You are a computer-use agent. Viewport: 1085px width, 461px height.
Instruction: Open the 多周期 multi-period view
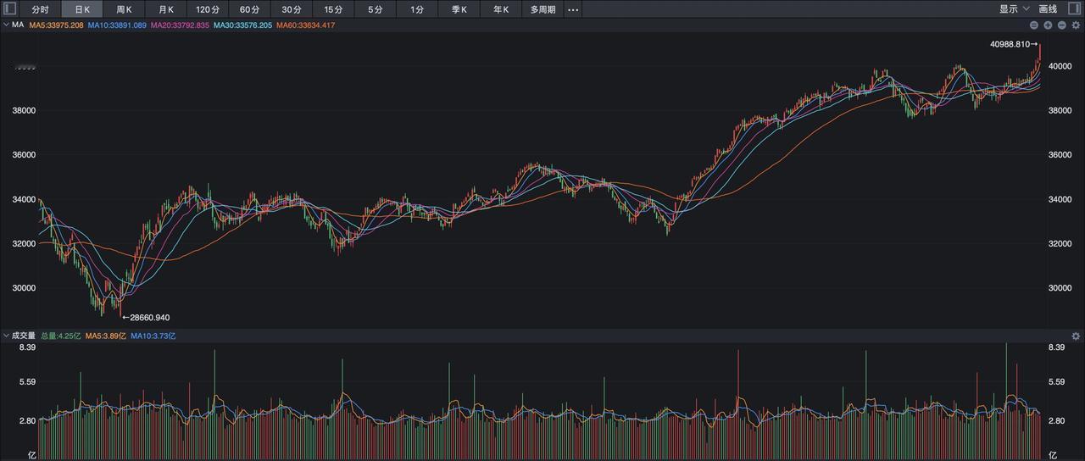click(x=542, y=9)
